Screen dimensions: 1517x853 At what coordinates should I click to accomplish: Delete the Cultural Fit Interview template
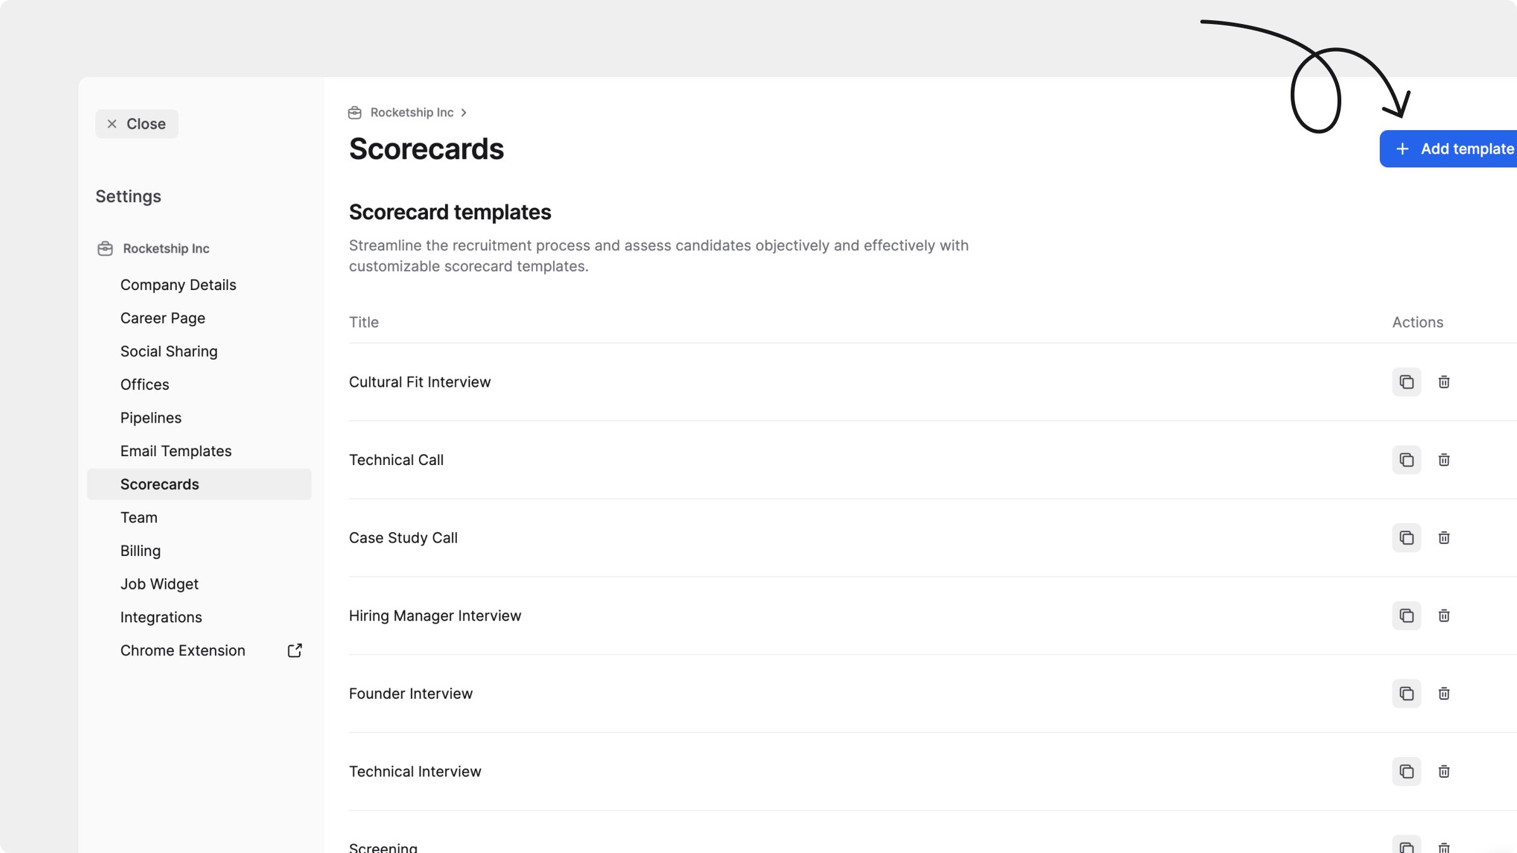click(x=1444, y=382)
